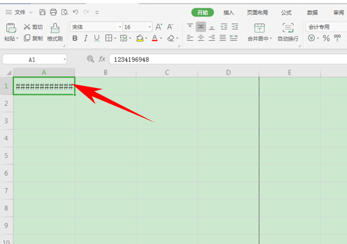Toggle Underline formatting
The image size is (347, 244).
pos(97,38)
